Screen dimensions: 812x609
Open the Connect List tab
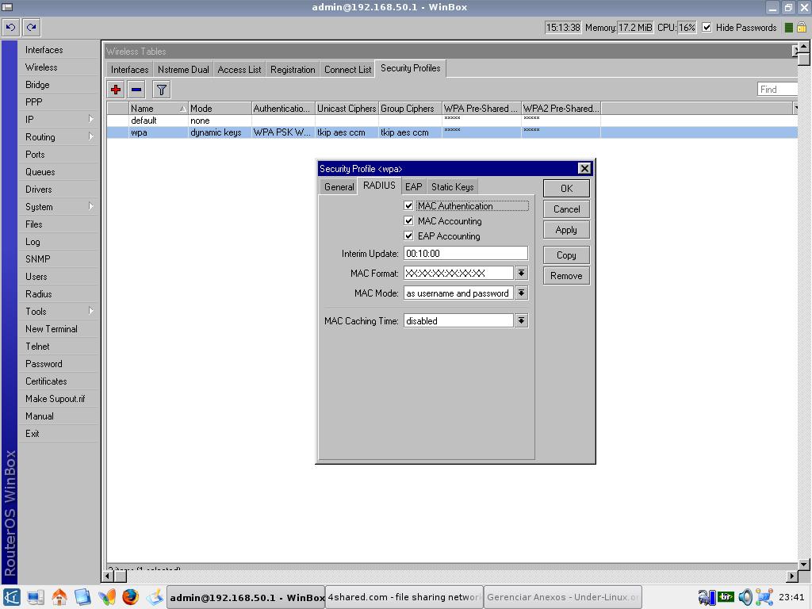(x=348, y=70)
